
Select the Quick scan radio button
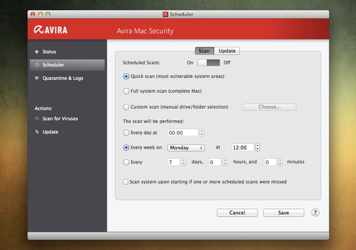(x=126, y=76)
